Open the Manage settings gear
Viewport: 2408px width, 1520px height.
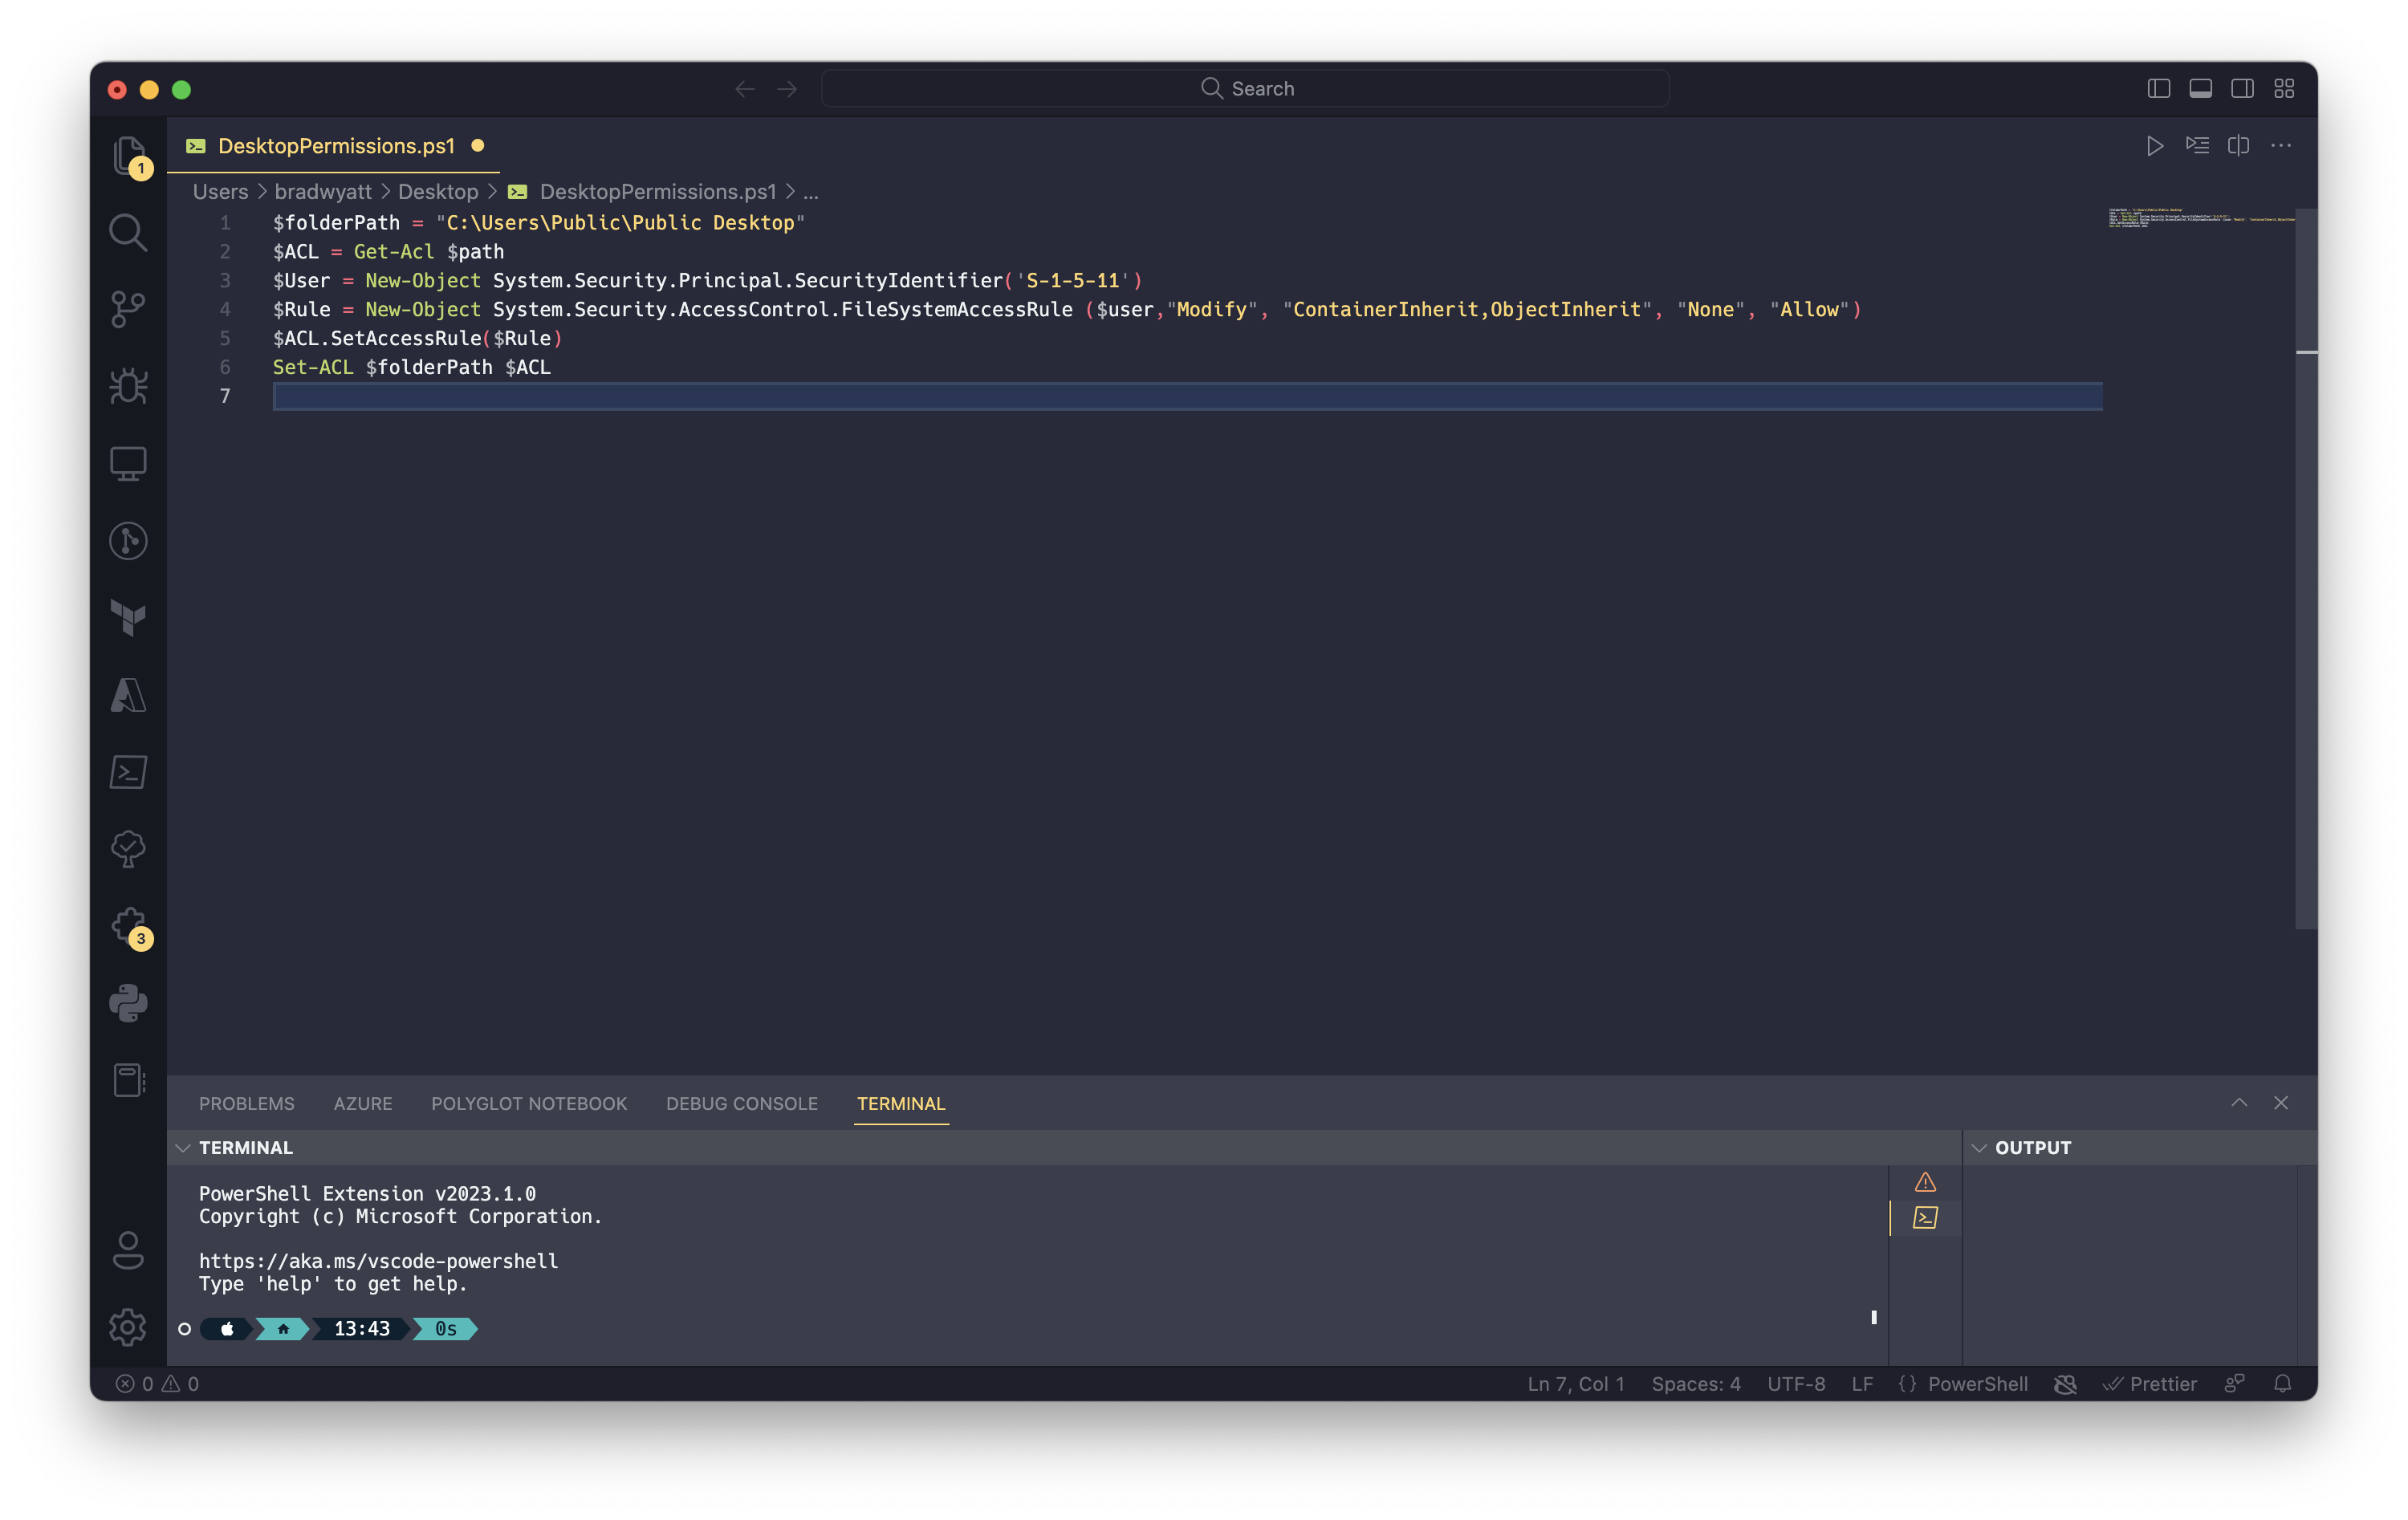[128, 1327]
